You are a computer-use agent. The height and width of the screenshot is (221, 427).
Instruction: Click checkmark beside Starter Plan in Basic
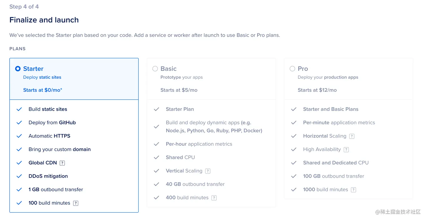[156, 109]
